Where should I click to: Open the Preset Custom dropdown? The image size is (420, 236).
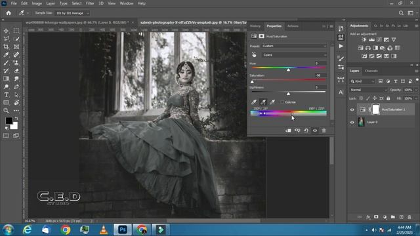(x=294, y=46)
